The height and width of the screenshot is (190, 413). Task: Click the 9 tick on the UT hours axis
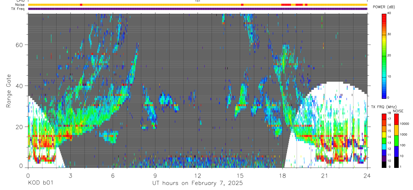tap(155, 175)
